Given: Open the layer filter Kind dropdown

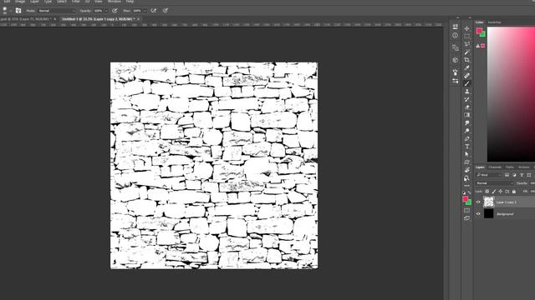Looking at the screenshot, I should [488, 175].
